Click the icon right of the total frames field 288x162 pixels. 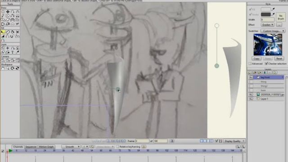(172, 141)
